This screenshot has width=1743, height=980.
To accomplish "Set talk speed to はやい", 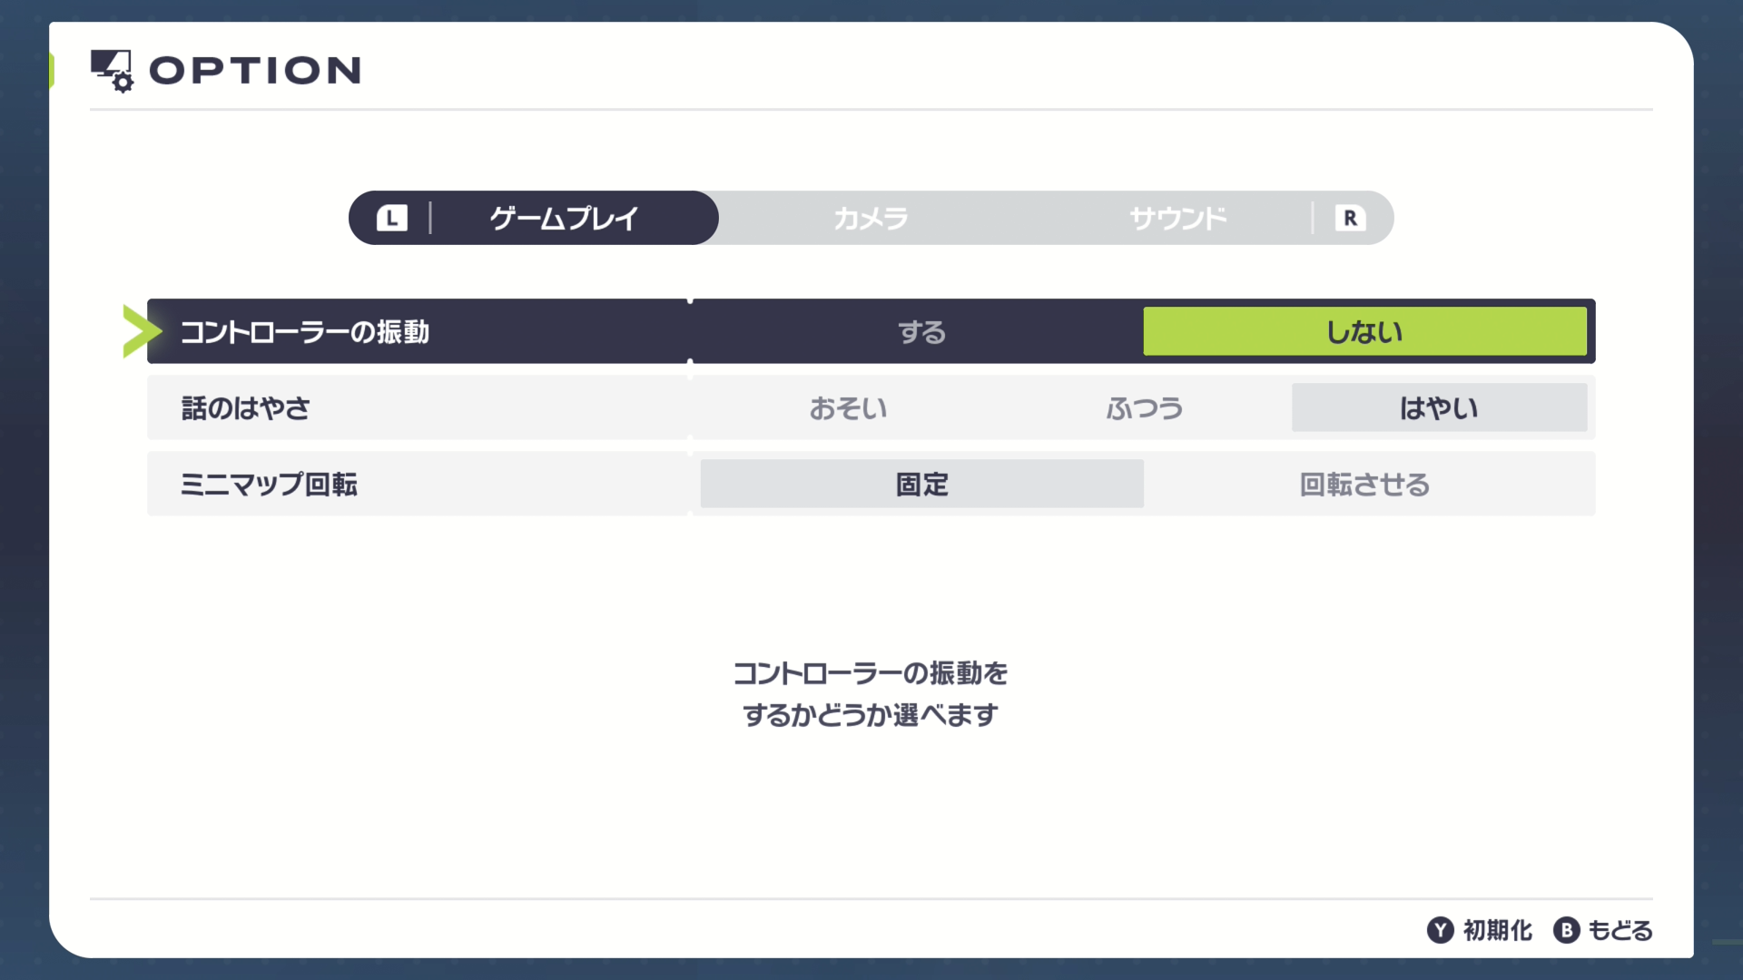I will [x=1439, y=408].
